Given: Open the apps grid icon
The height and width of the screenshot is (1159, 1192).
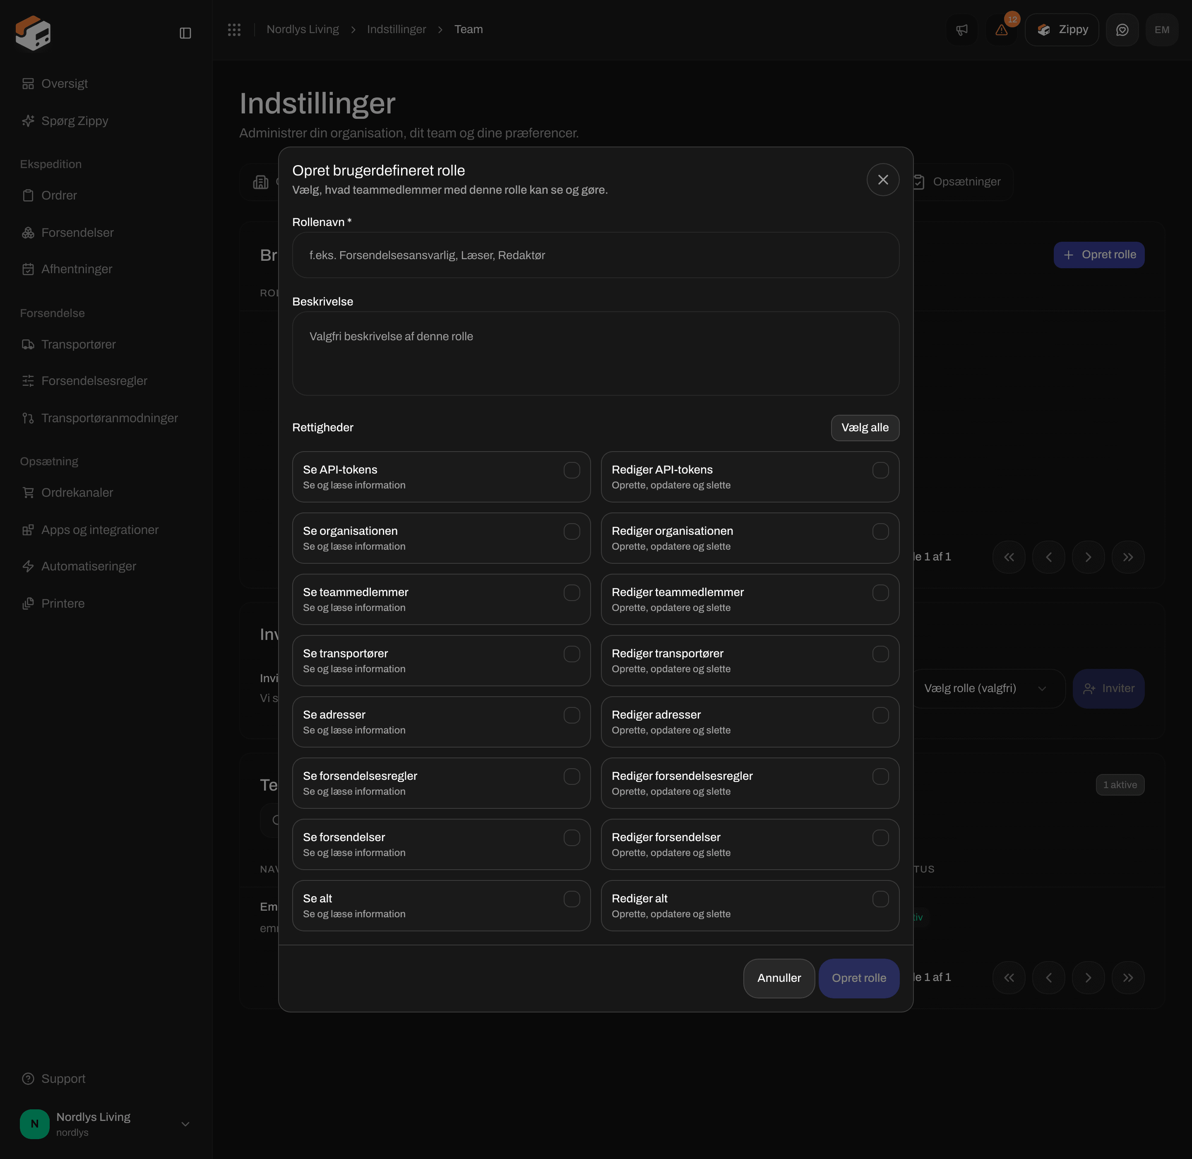Looking at the screenshot, I should click(234, 29).
